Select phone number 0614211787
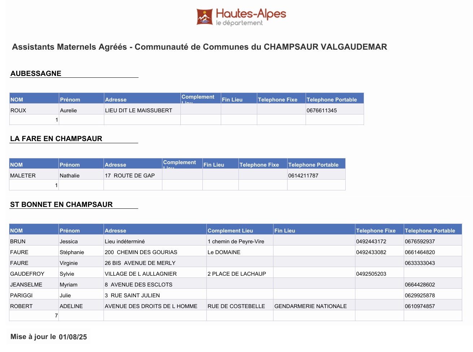Viewport: 473px width, 352px height. coord(303,176)
